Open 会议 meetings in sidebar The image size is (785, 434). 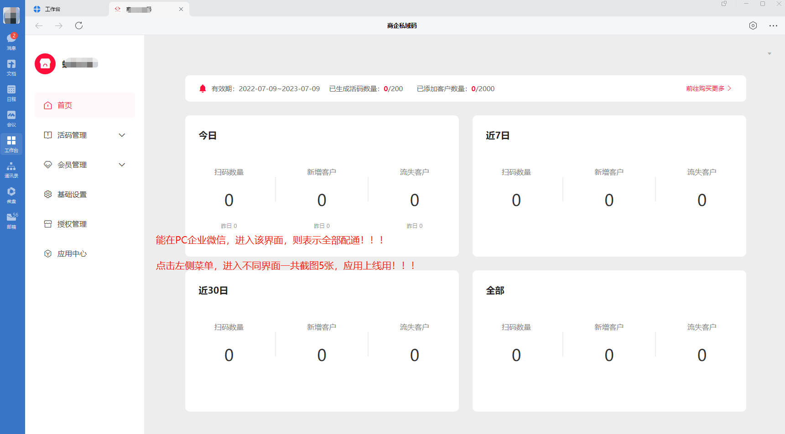pos(11,118)
